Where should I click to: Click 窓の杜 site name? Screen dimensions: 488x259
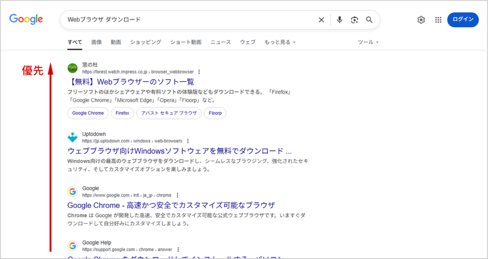pyautogui.click(x=90, y=65)
